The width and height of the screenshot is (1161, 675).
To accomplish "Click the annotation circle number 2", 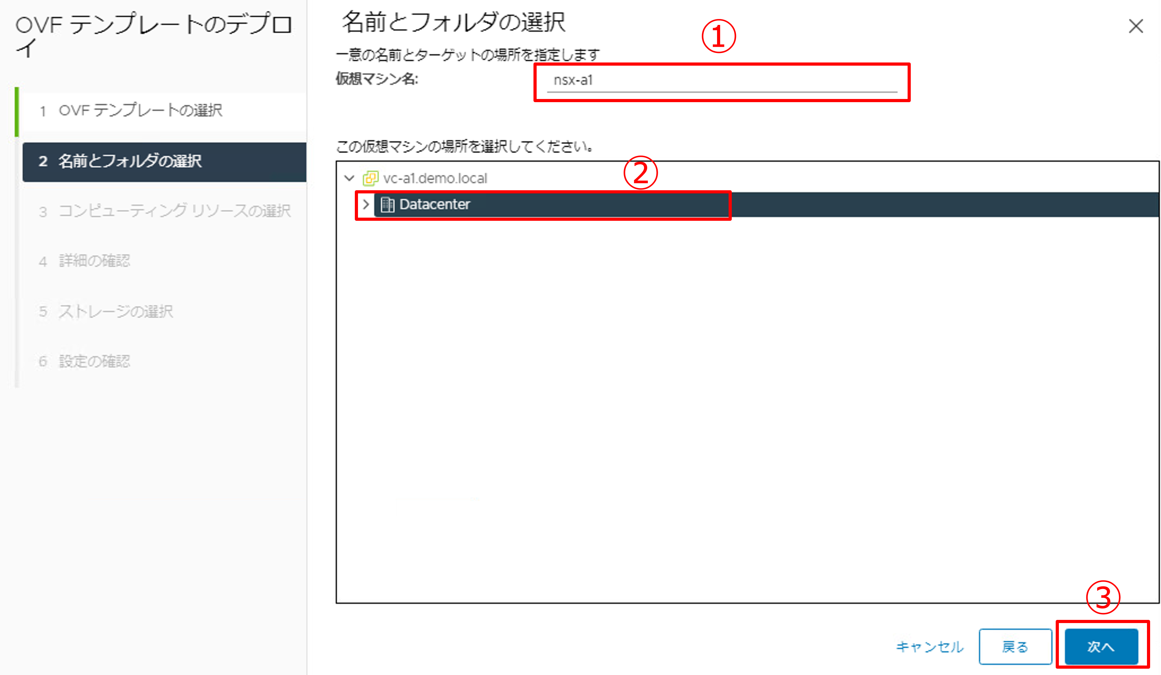I will point(641,173).
